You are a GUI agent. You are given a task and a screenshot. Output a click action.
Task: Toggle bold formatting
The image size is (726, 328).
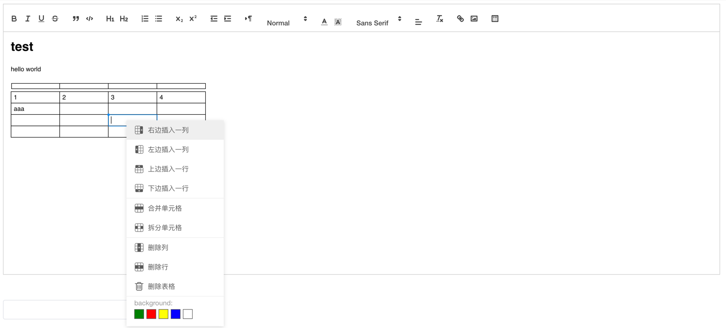point(14,18)
